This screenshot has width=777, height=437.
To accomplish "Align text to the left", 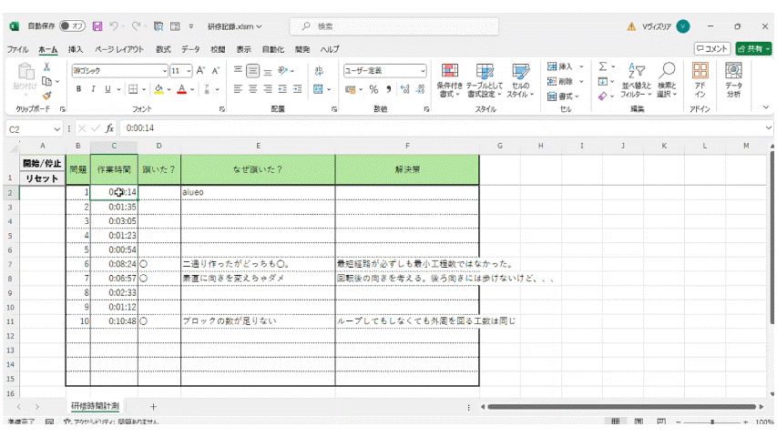I will (x=238, y=89).
